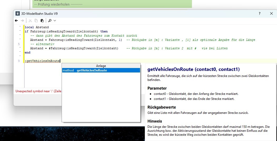This screenshot has height=141, width=277.
Task: Click the 'Rückgabewerte' heading in documentation tooltip
Action: tap(162, 107)
